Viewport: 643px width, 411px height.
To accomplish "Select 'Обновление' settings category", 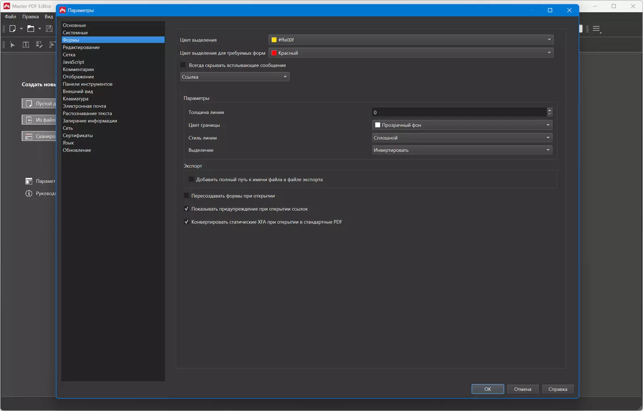I will tap(113, 150).
